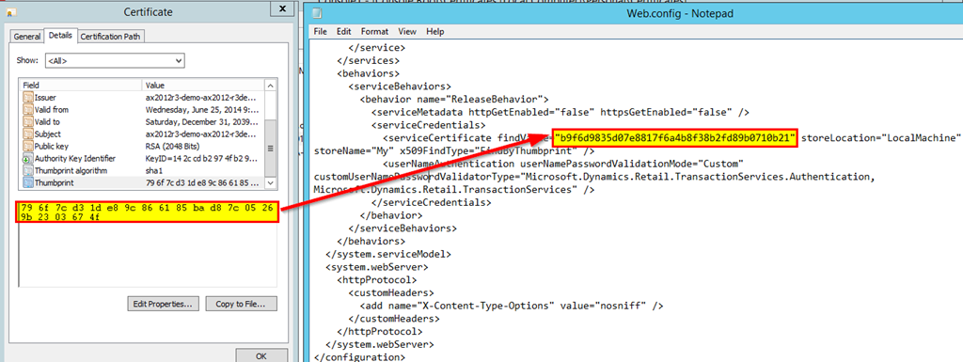Open the View menu in Notepad
Screen dimensions: 963x362
406,31
